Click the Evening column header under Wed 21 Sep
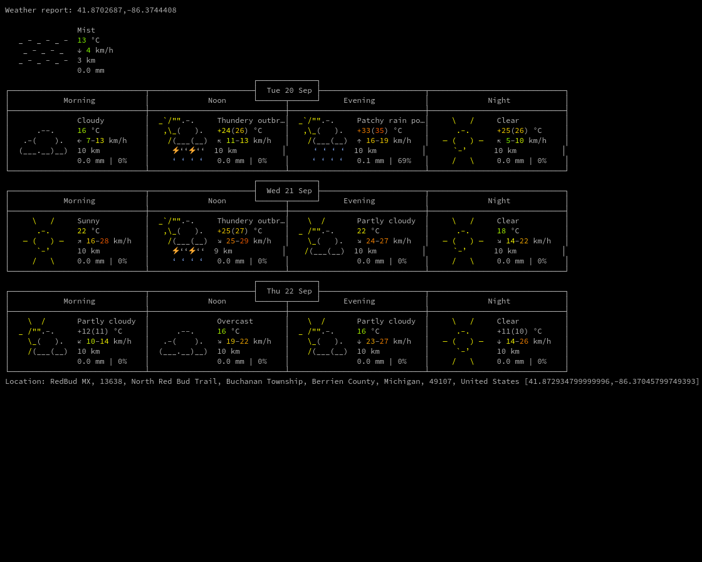The width and height of the screenshot is (702, 562). [359, 201]
